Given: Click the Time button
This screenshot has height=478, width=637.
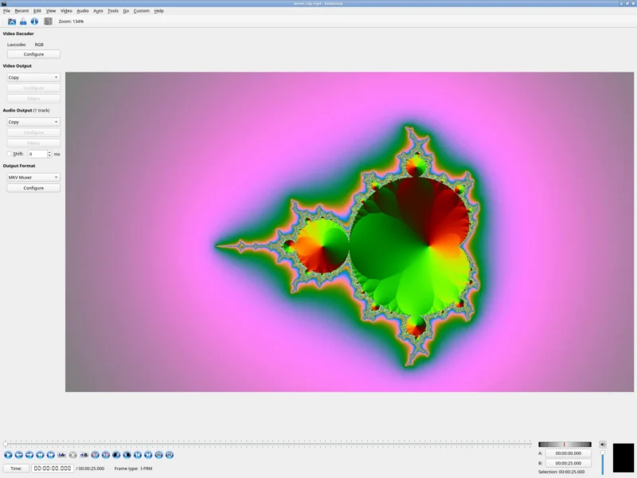Looking at the screenshot, I should (16, 468).
